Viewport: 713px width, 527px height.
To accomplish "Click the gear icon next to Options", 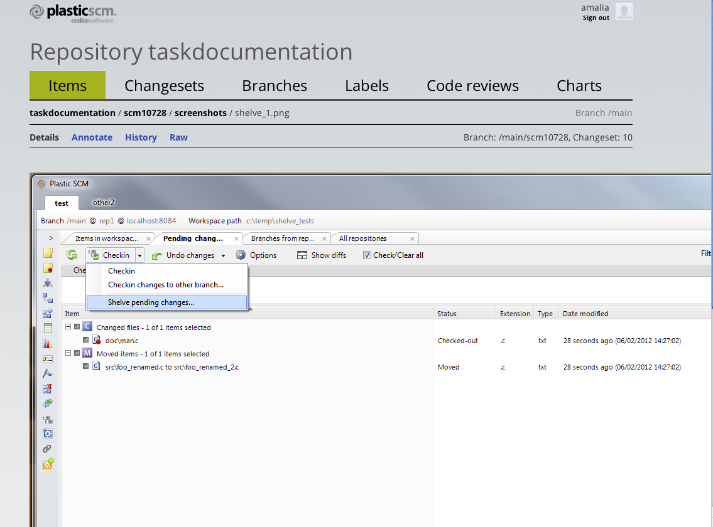I will (x=241, y=255).
